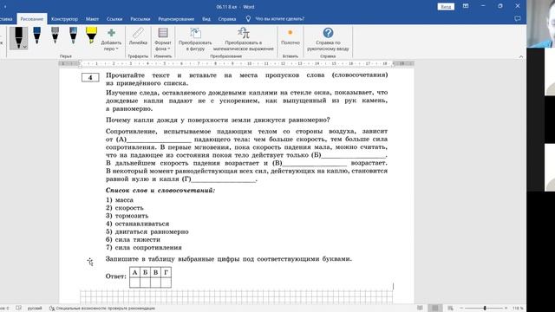The height and width of the screenshot is (312, 555).
Task: Click the blank after (Г) in the text
Action: 224,179
